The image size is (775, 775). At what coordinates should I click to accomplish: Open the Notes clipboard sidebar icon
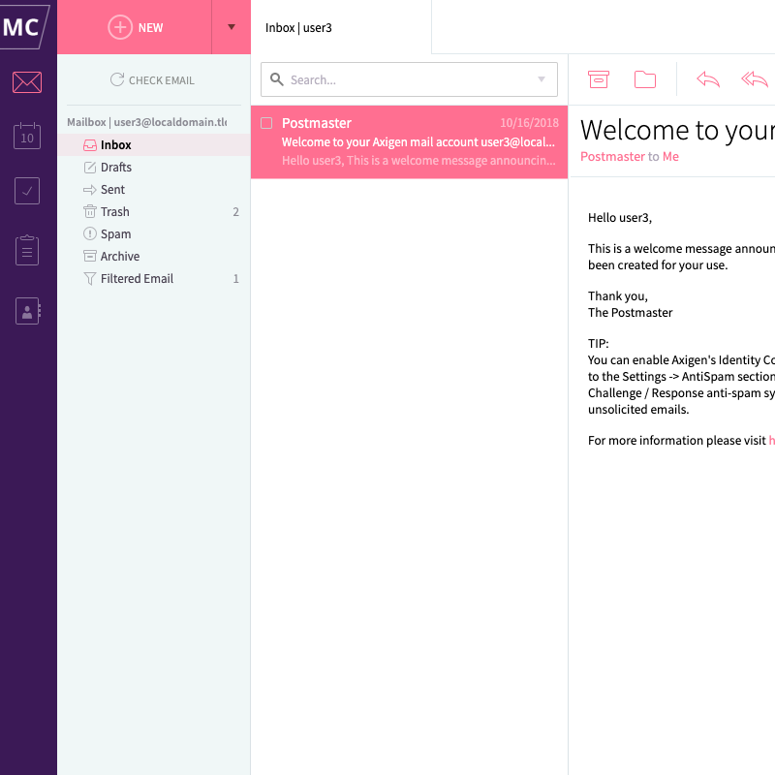point(27,250)
